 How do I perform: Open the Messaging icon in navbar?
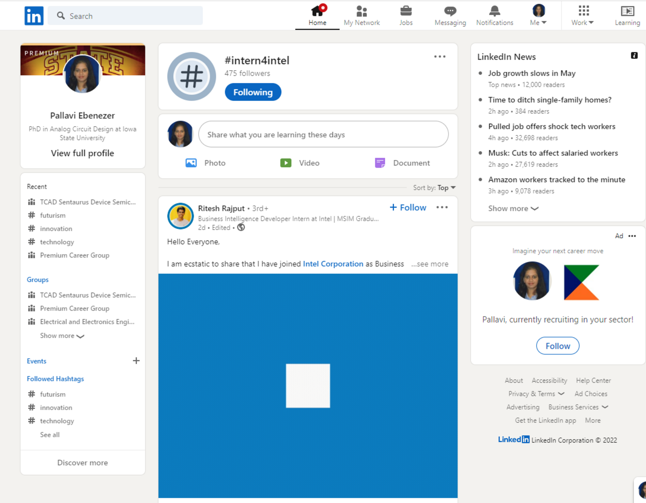coord(450,12)
